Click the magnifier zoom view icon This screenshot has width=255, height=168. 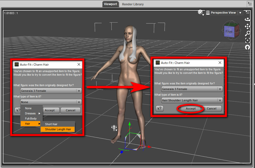[248, 33]
